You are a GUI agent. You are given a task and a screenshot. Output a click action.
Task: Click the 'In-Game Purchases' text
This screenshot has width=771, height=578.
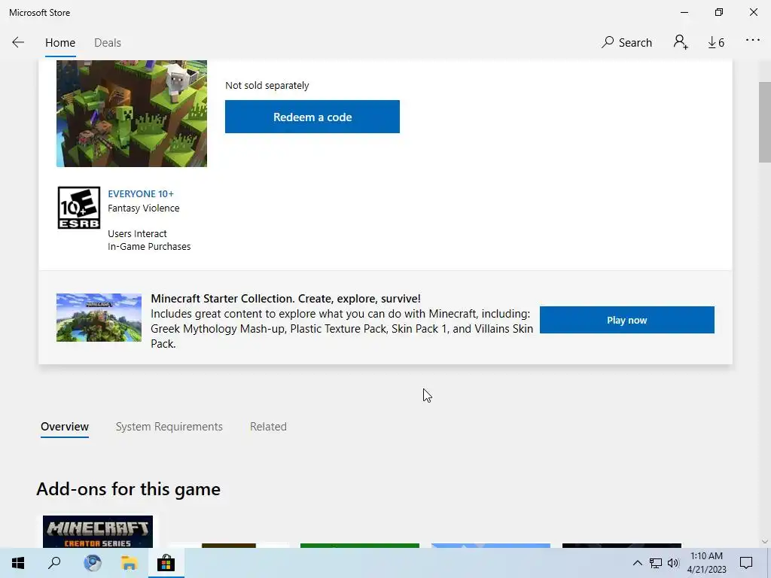tap(149, 246)
